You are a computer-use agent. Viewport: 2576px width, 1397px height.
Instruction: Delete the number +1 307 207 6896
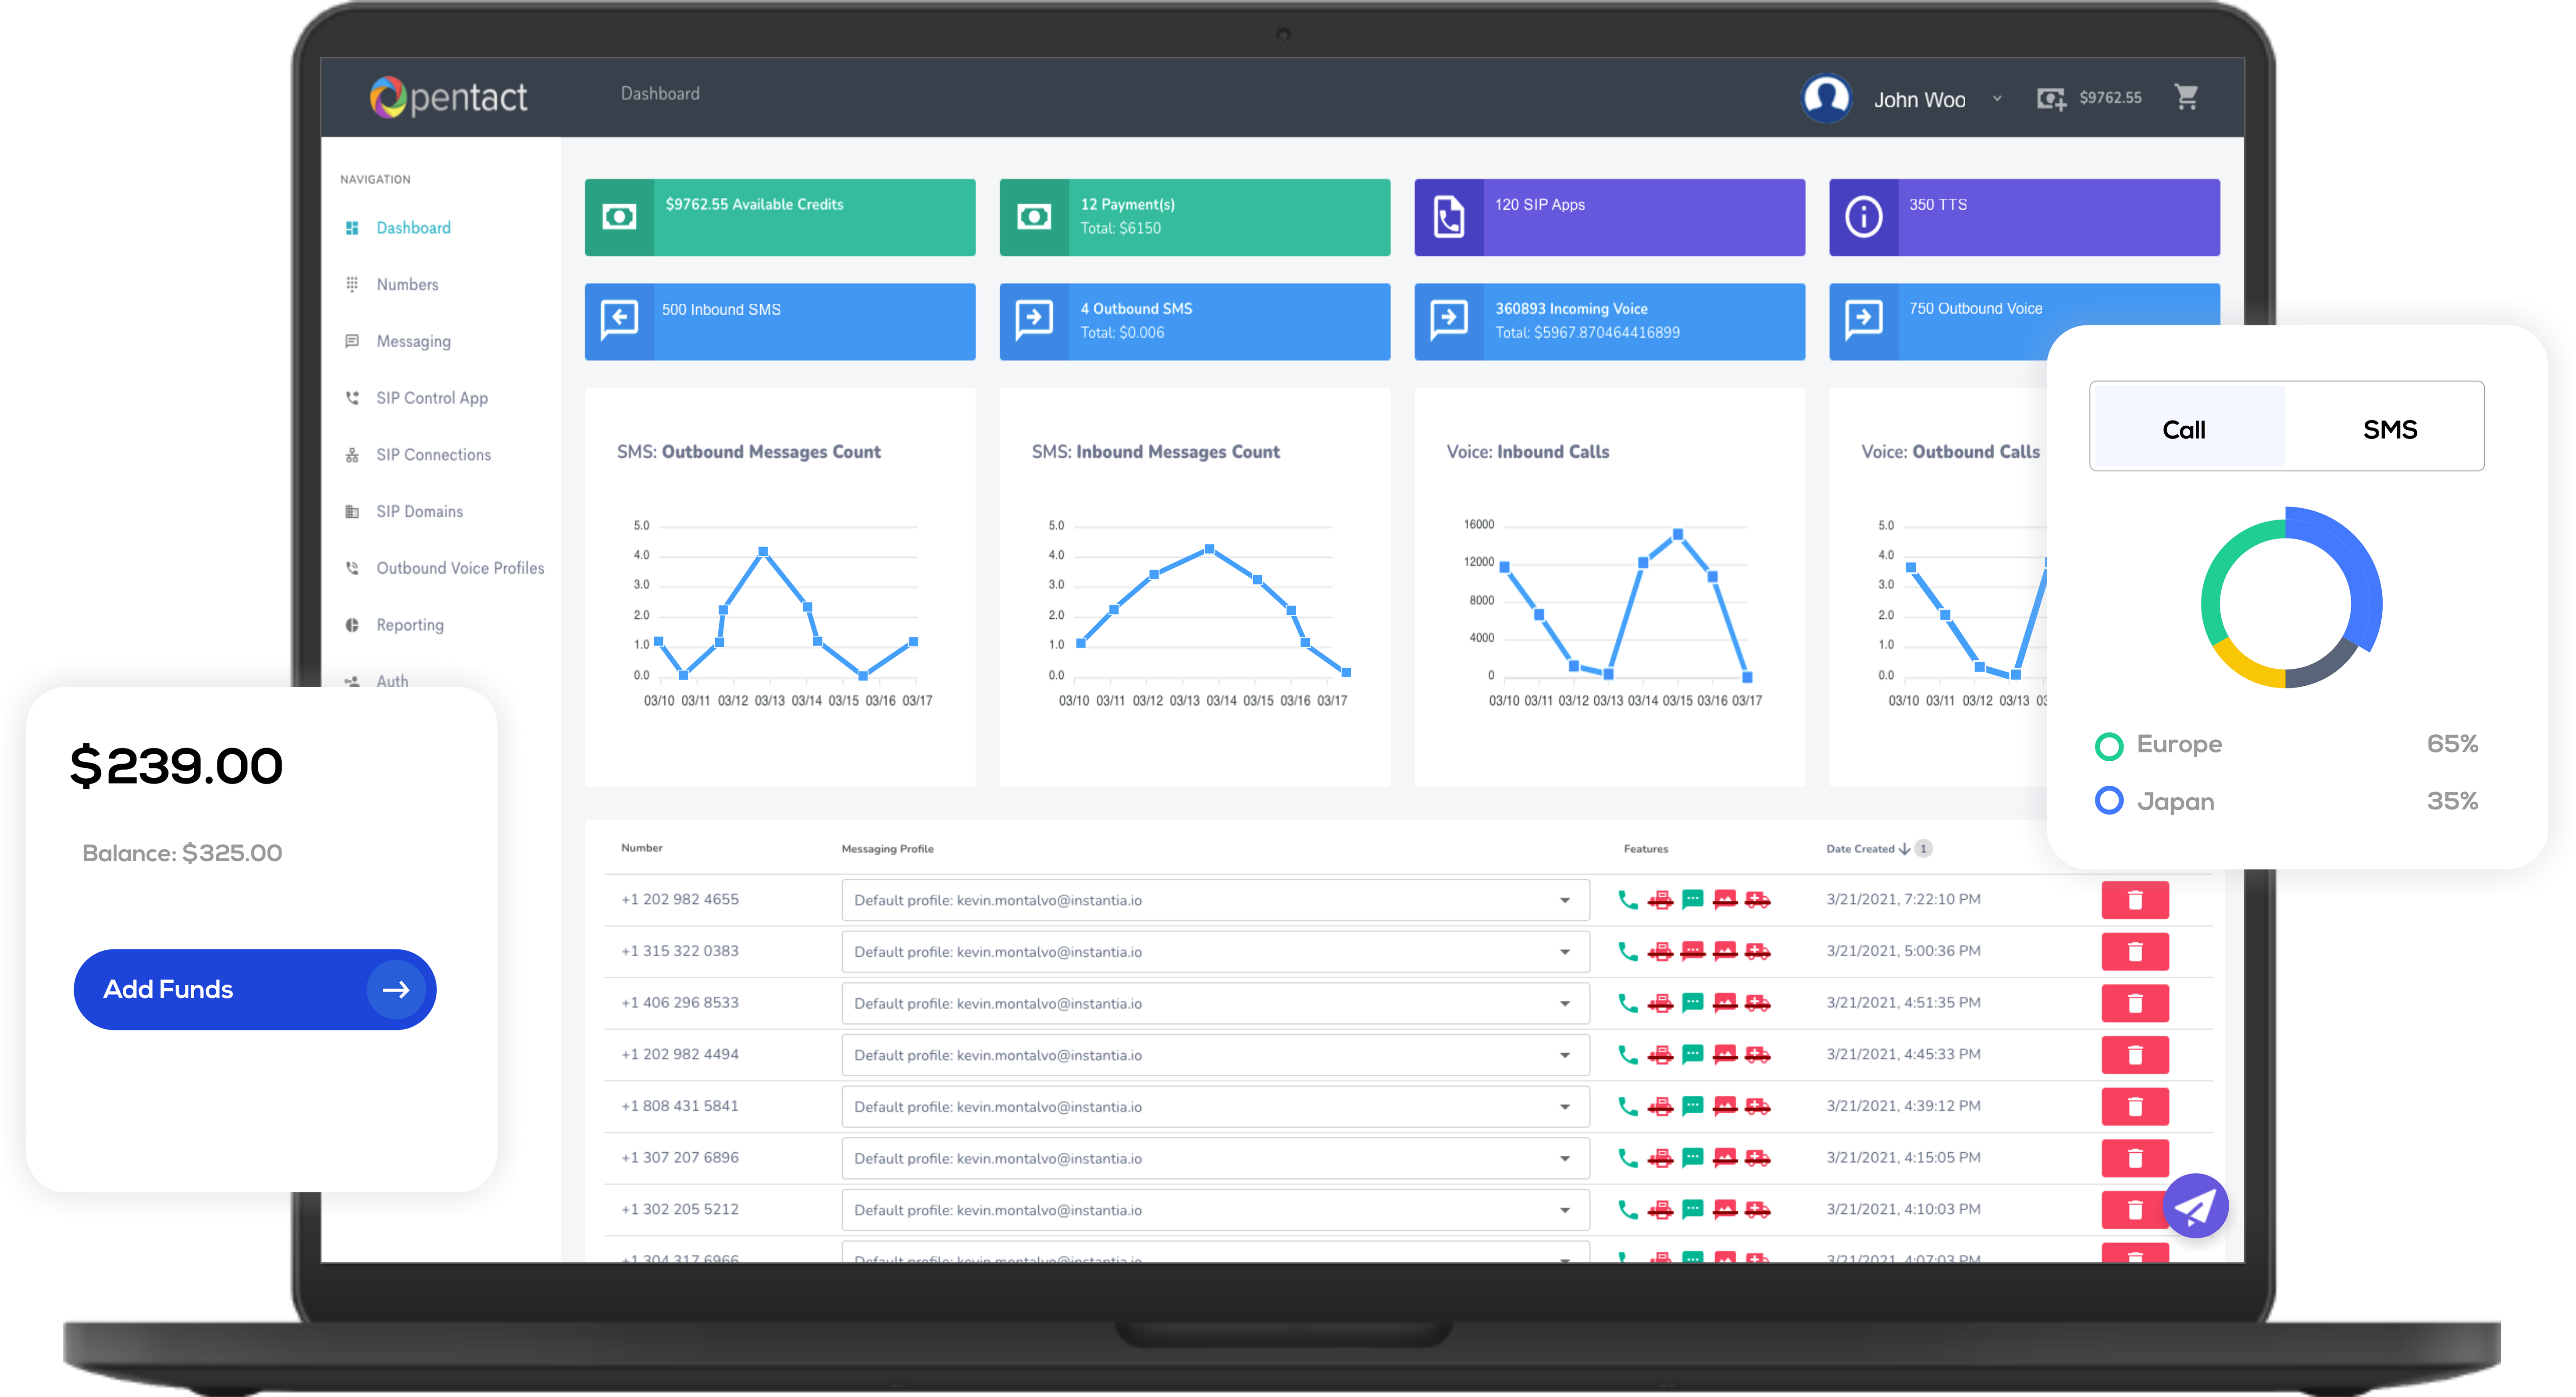2135,1158
